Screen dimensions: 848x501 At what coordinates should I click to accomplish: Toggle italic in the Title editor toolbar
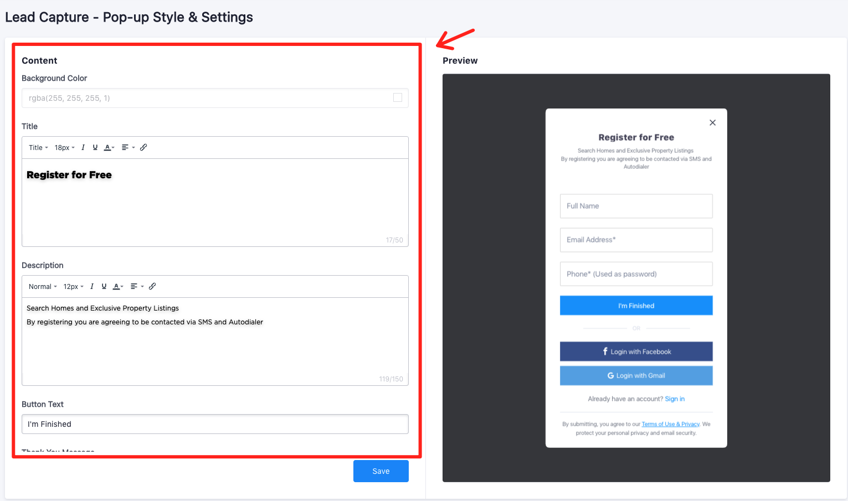point(83,148)
